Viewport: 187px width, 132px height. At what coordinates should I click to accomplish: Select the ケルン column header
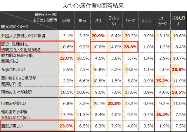pos(146,21)
